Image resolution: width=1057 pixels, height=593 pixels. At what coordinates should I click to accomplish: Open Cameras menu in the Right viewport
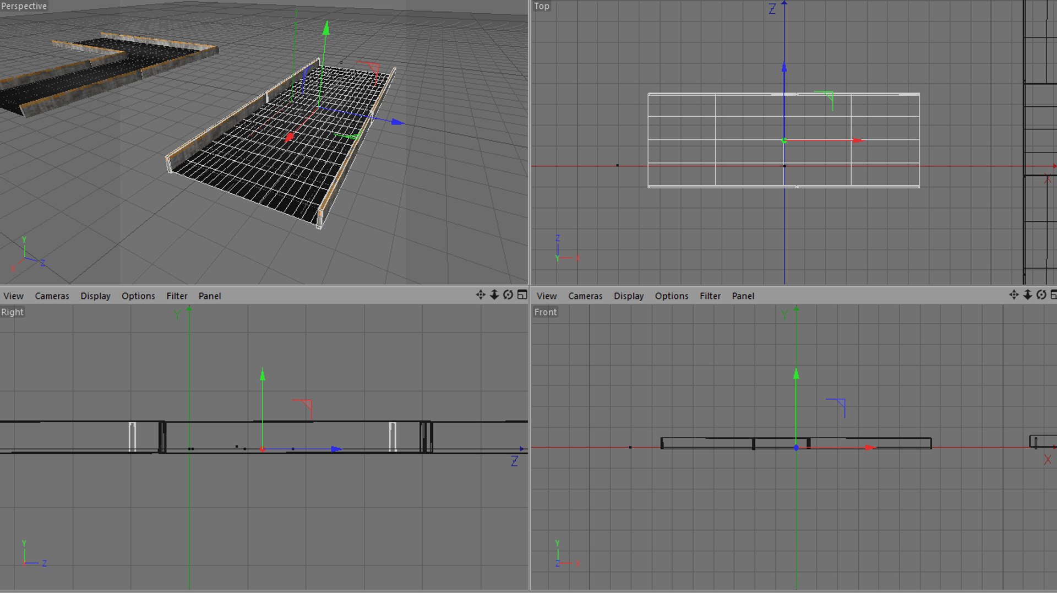coord(52,296)
